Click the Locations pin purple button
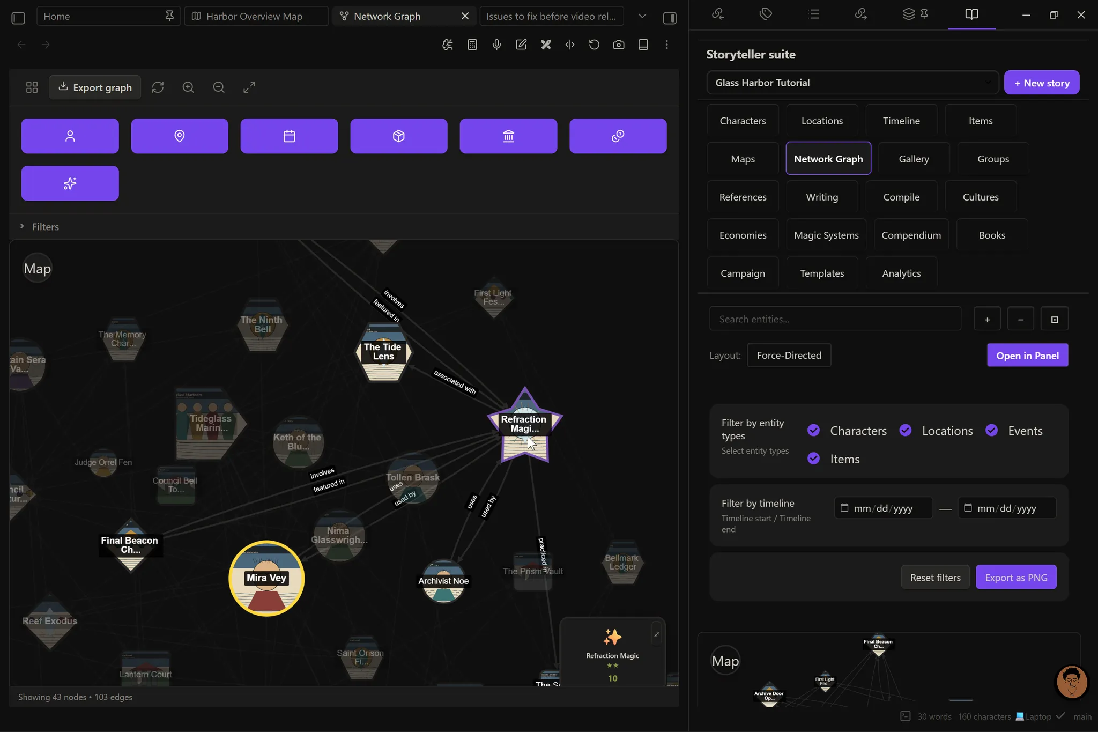 [x=180, y=136]
